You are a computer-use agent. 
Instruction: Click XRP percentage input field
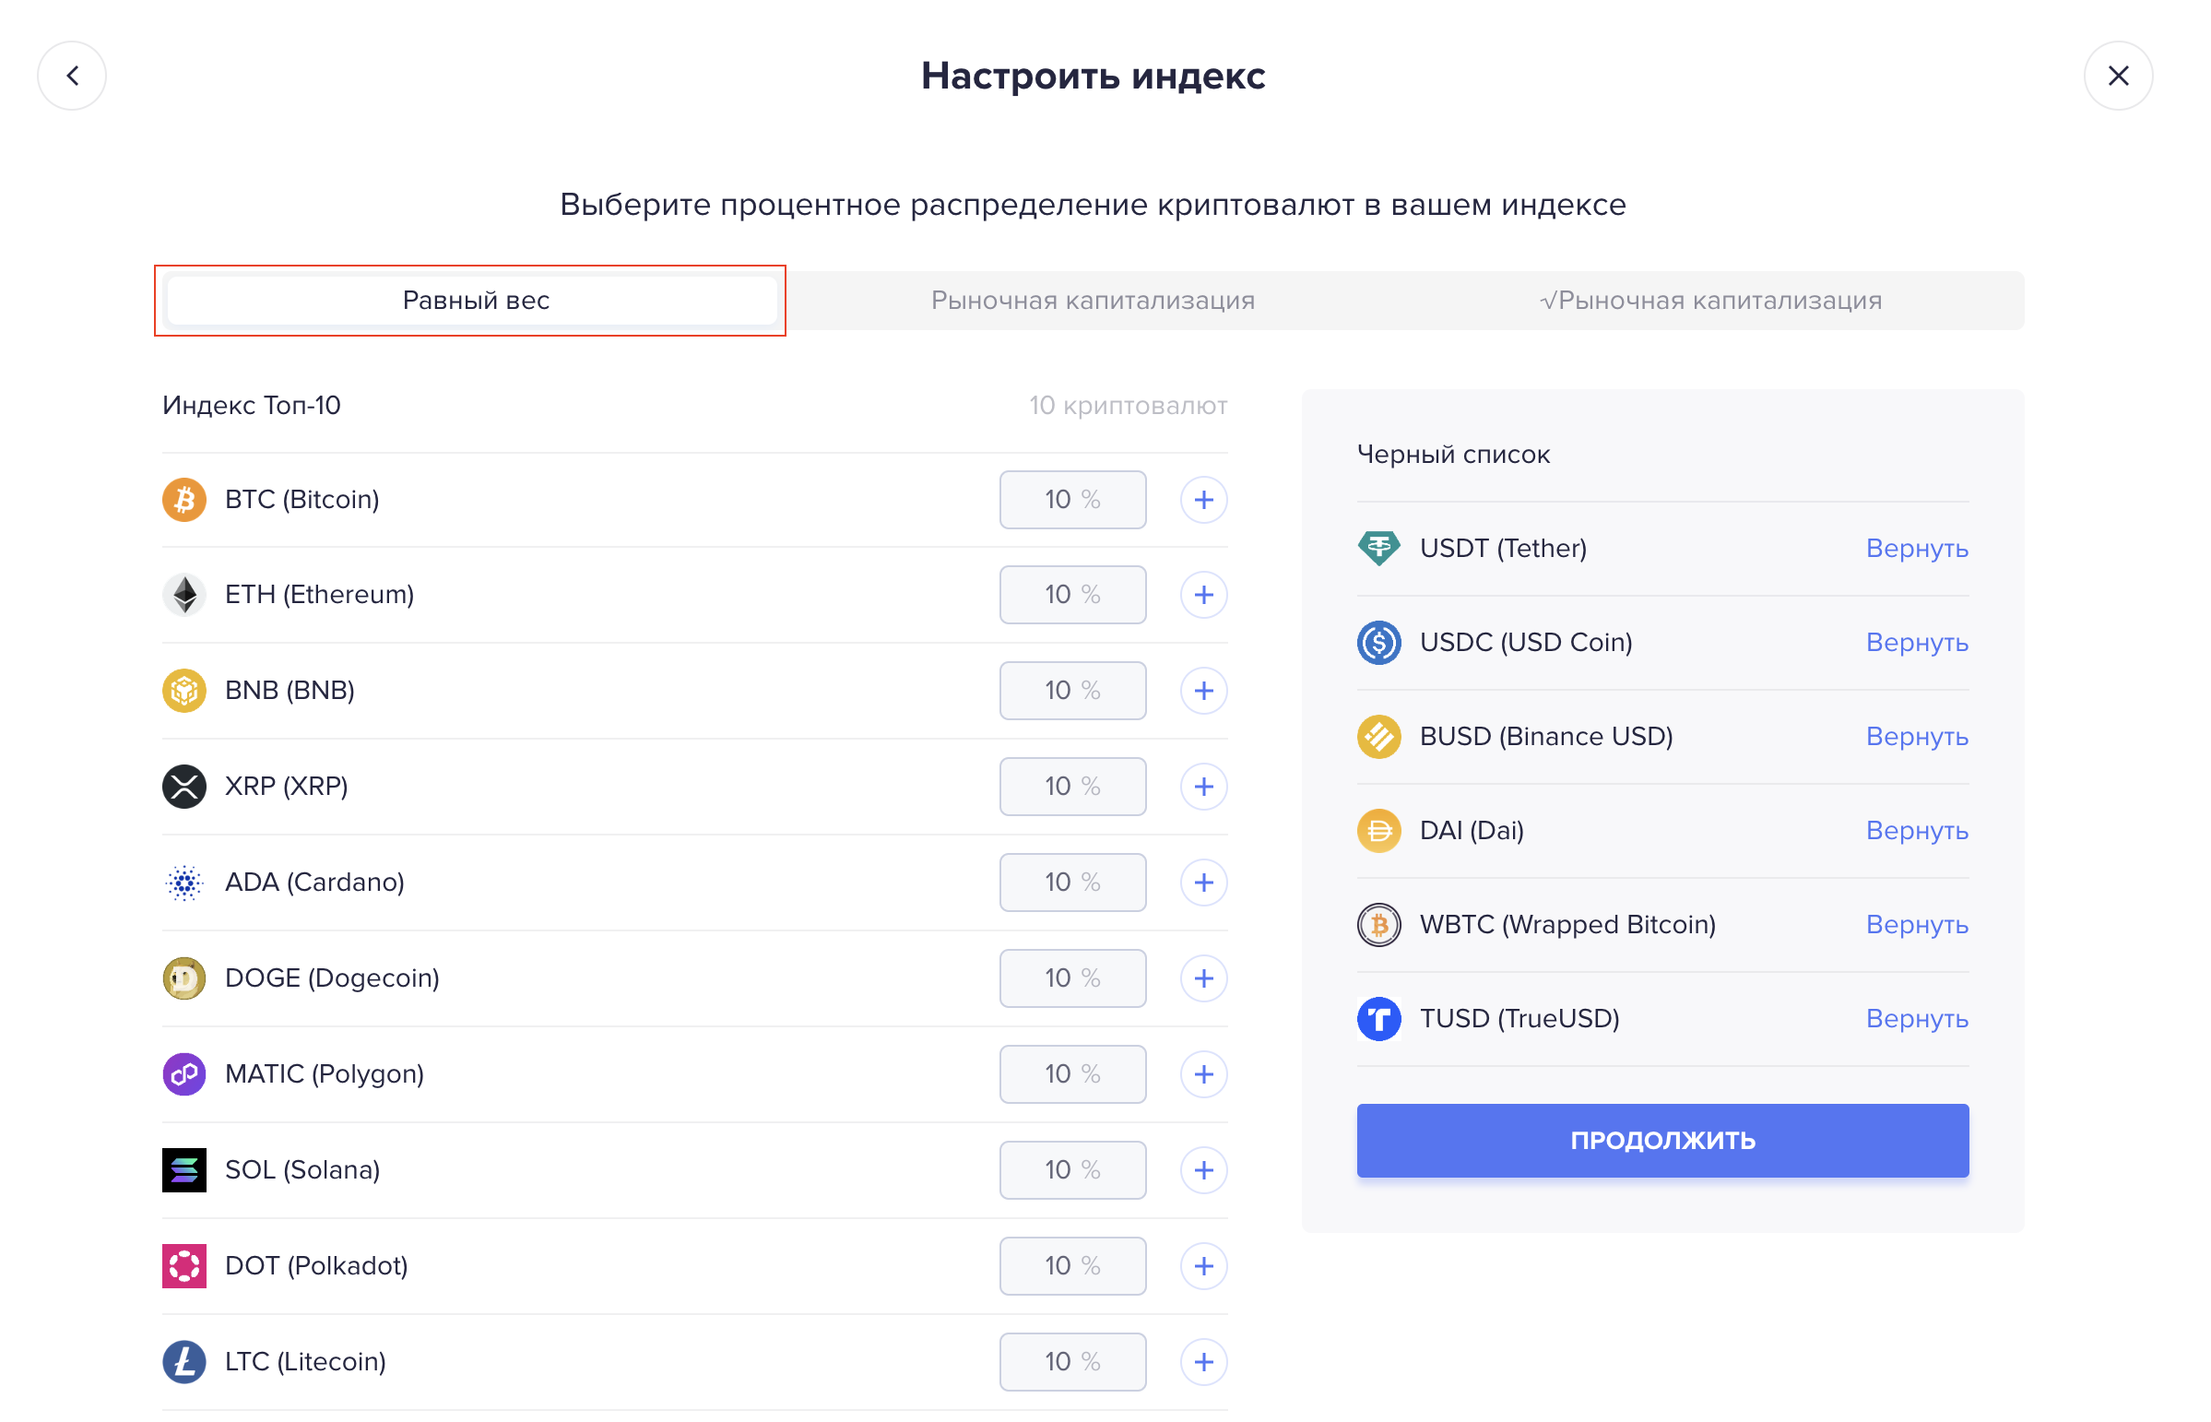[1072, 787]
